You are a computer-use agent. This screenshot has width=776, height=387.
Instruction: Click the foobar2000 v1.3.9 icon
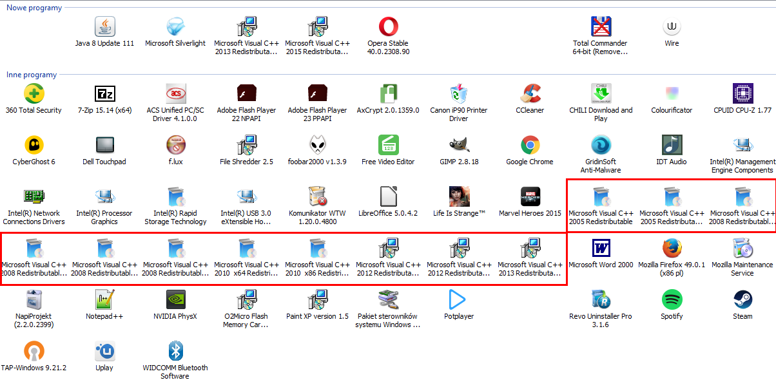[317, 145]
